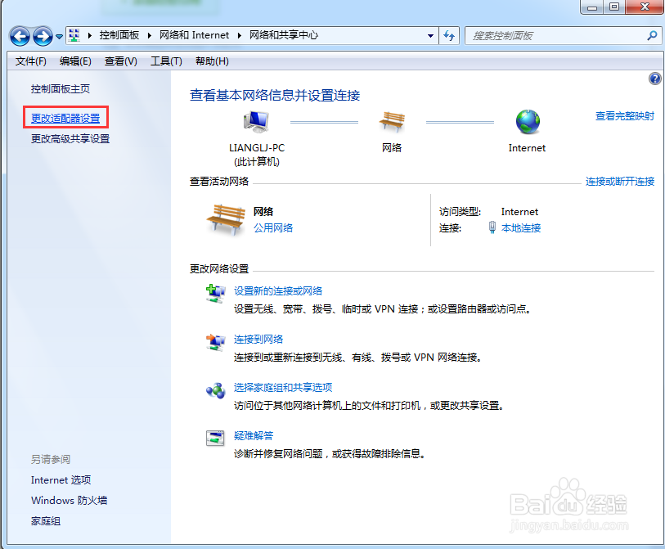Open the address bar history dropdown

click(x=429, y=35)
